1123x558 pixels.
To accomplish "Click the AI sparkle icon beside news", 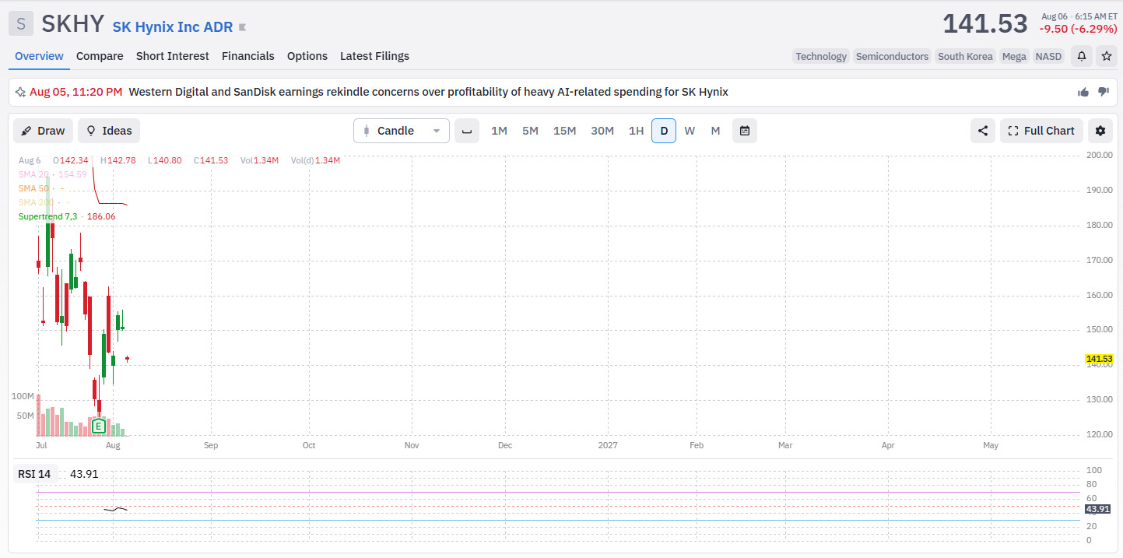I will (x=20, y=92).
